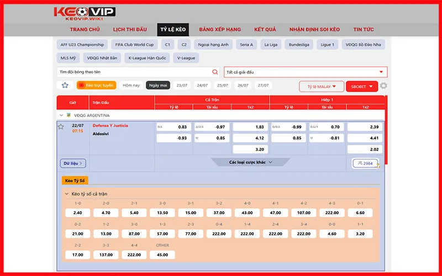Click the 2984 viewers count badge
This screenshot has width=442, height=276.
pos(366,163)
